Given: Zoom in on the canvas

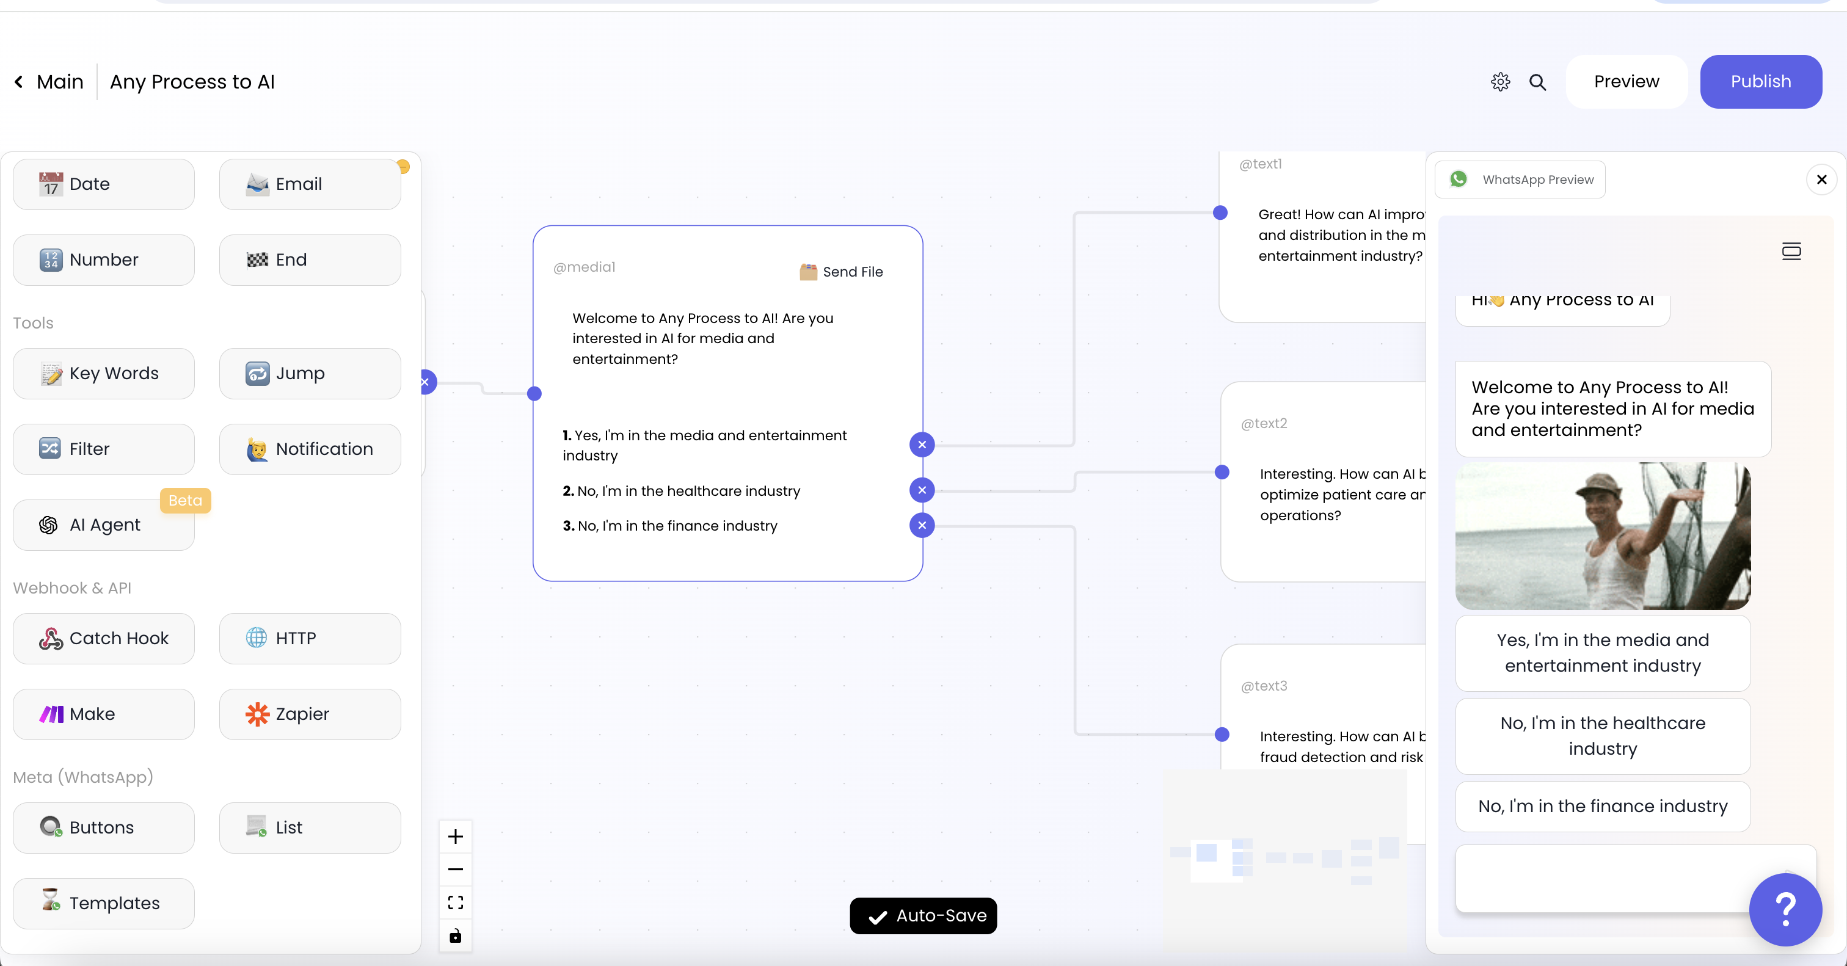Looking at the screenshot, I should pyautogui.click(x=455, y=837).
